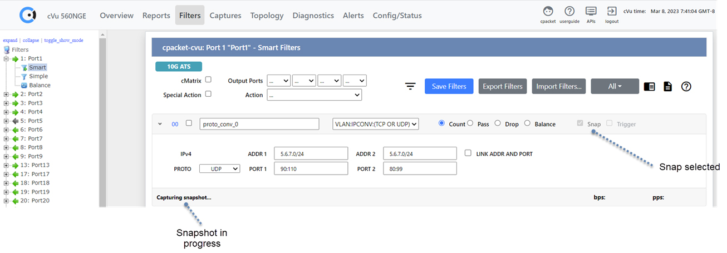
Task: Enable the cMatrix checkbox
Action: pos(208,80)
